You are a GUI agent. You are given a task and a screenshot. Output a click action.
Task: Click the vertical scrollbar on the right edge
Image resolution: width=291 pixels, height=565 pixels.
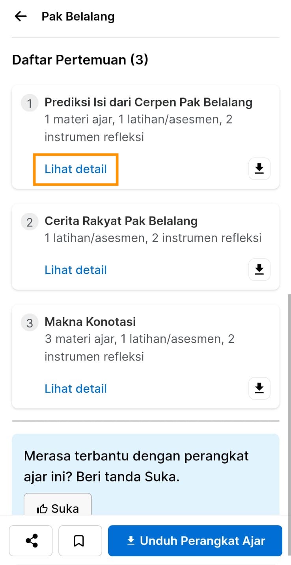click(289, 402)
